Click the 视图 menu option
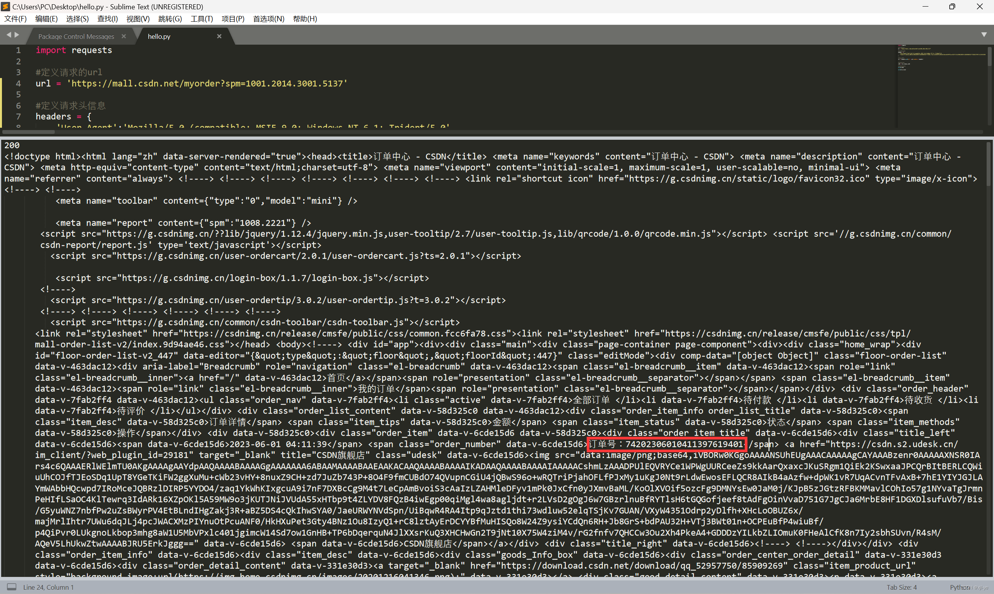 pos(137,20)
